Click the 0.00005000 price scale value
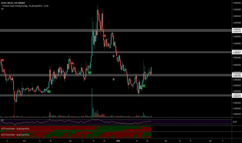The image size is (242, 143). (237, 36)
